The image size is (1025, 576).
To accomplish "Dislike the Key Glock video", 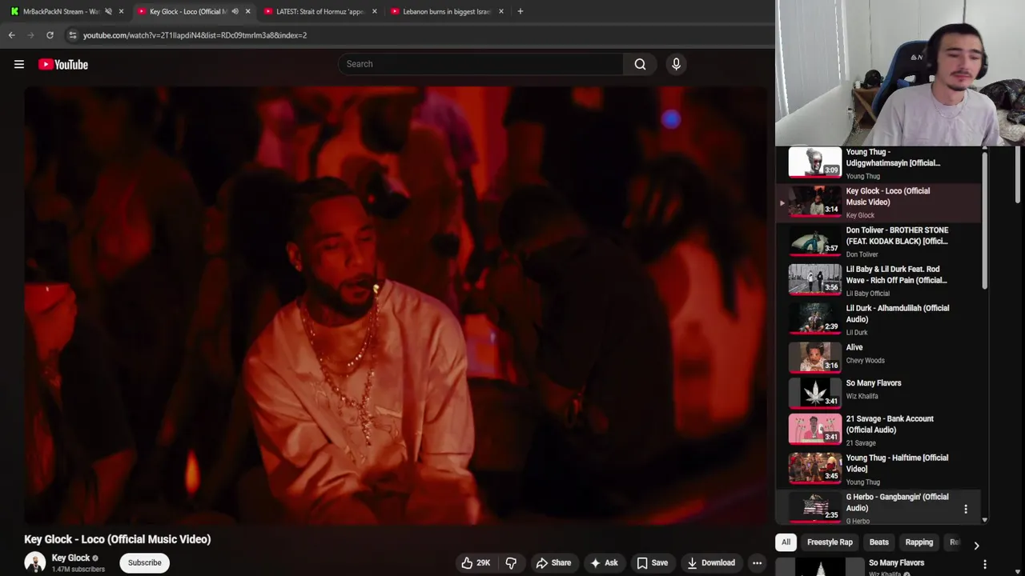I will [x=511, y=562].
